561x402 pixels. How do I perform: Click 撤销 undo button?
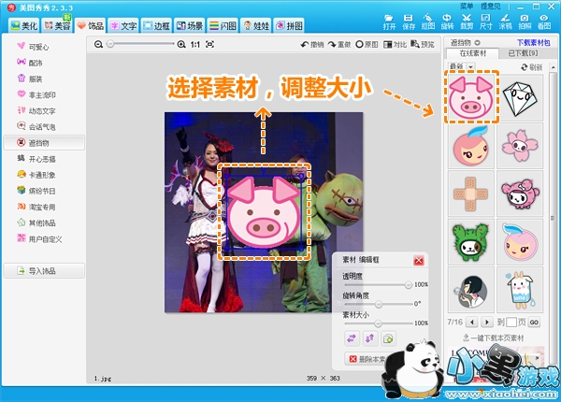point(312,44)
